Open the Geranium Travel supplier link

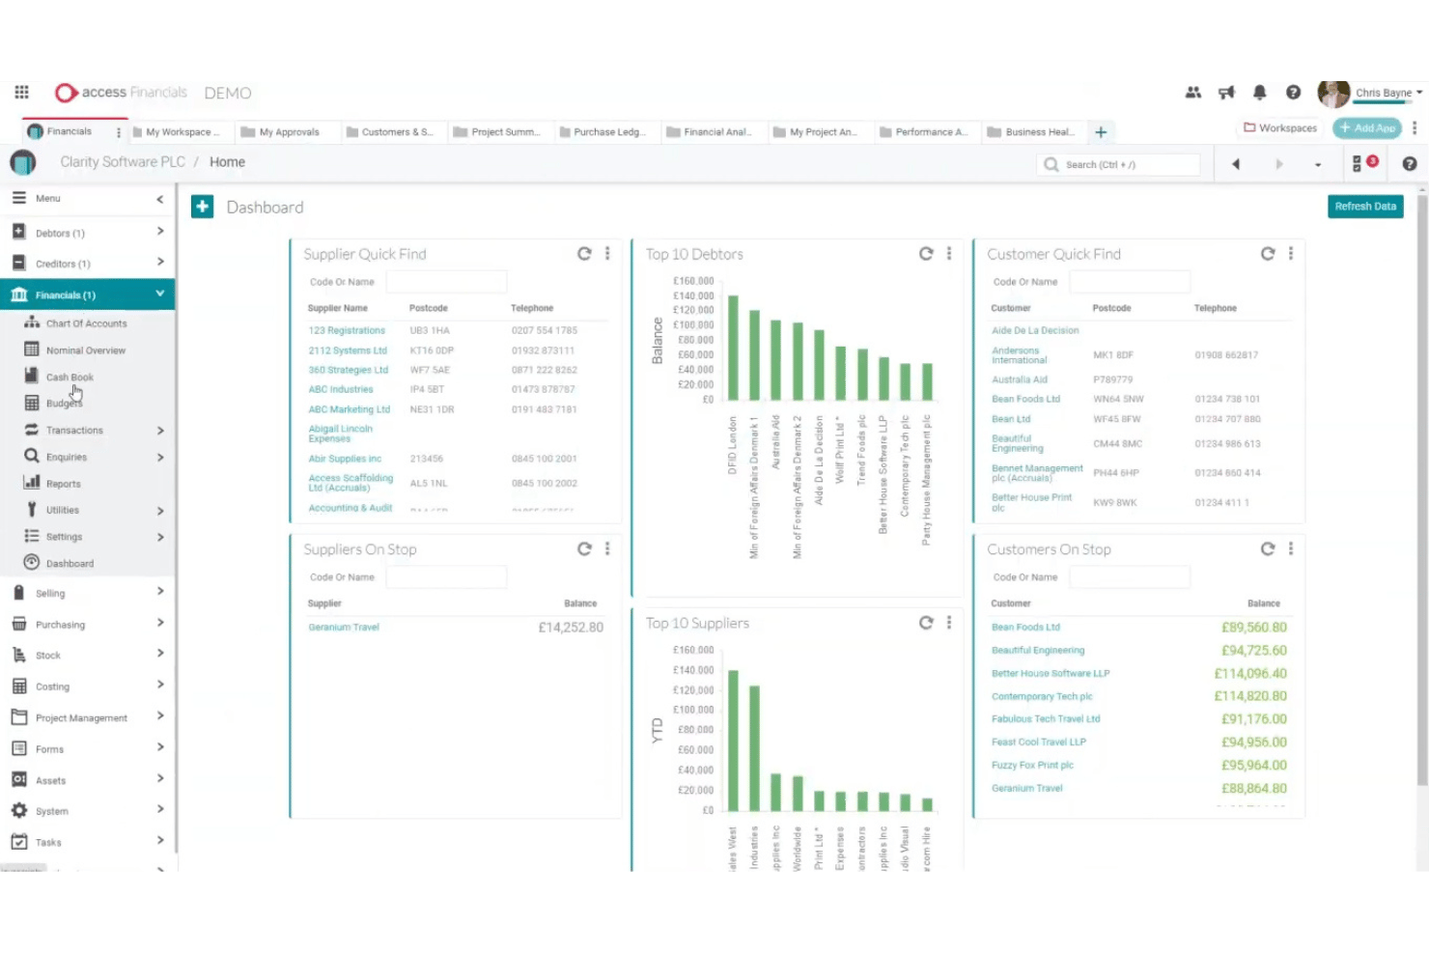pyautogui.click(x=344, y=628)
